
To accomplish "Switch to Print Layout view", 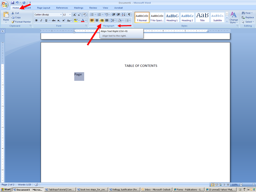I will (x=213, y=185).
